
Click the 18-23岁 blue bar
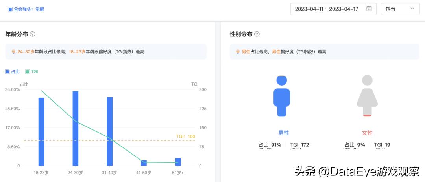pos(41,132)
